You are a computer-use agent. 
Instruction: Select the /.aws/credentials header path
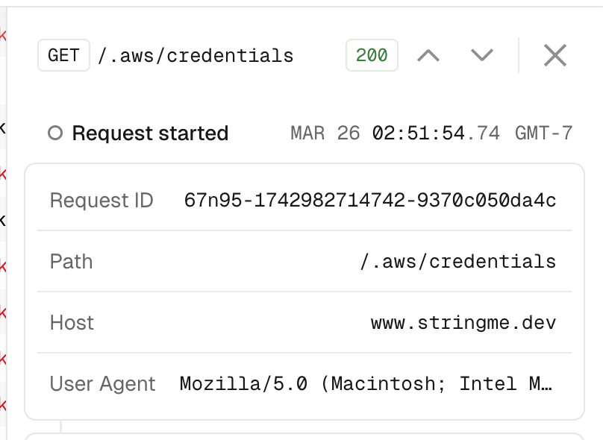coord(196,56)
